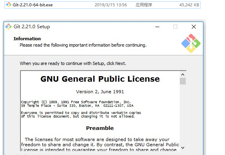Click 'Please read the following important information' text
Image resolution: width=225 pixels, height=155 pixels.
click(83, 45)
